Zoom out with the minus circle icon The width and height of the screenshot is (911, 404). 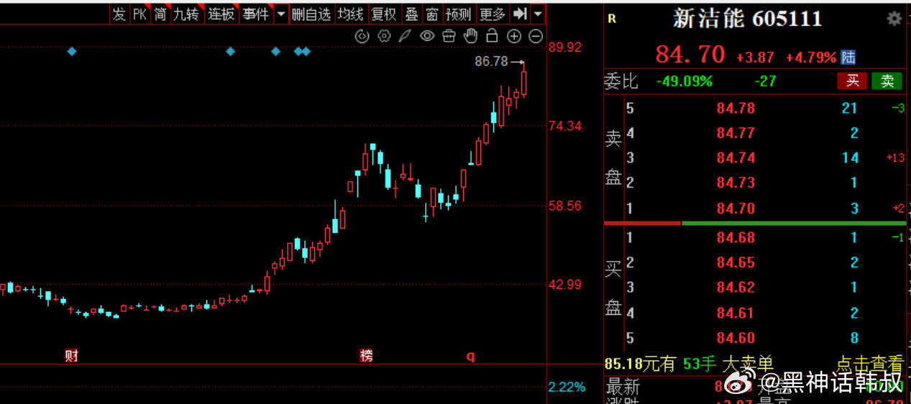point(536,36)
